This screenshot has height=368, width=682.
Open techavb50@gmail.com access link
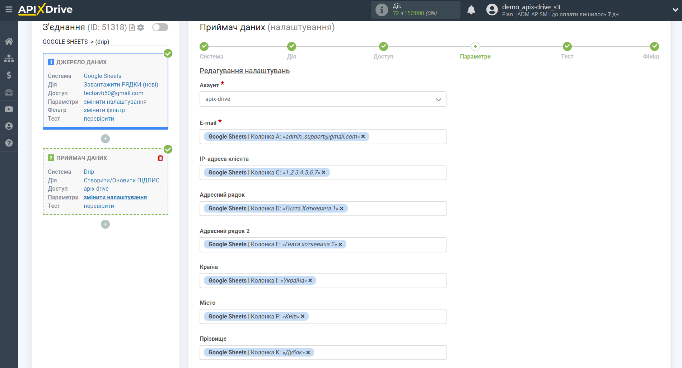coord(113,93)
